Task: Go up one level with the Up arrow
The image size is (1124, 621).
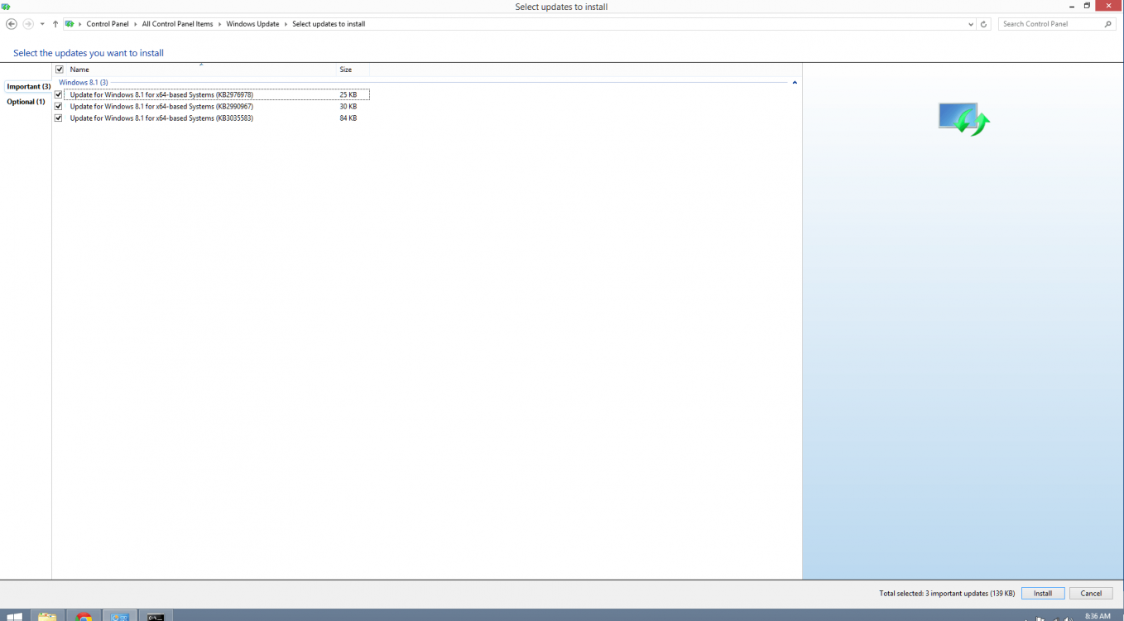Action: click(x=55, y=24)
